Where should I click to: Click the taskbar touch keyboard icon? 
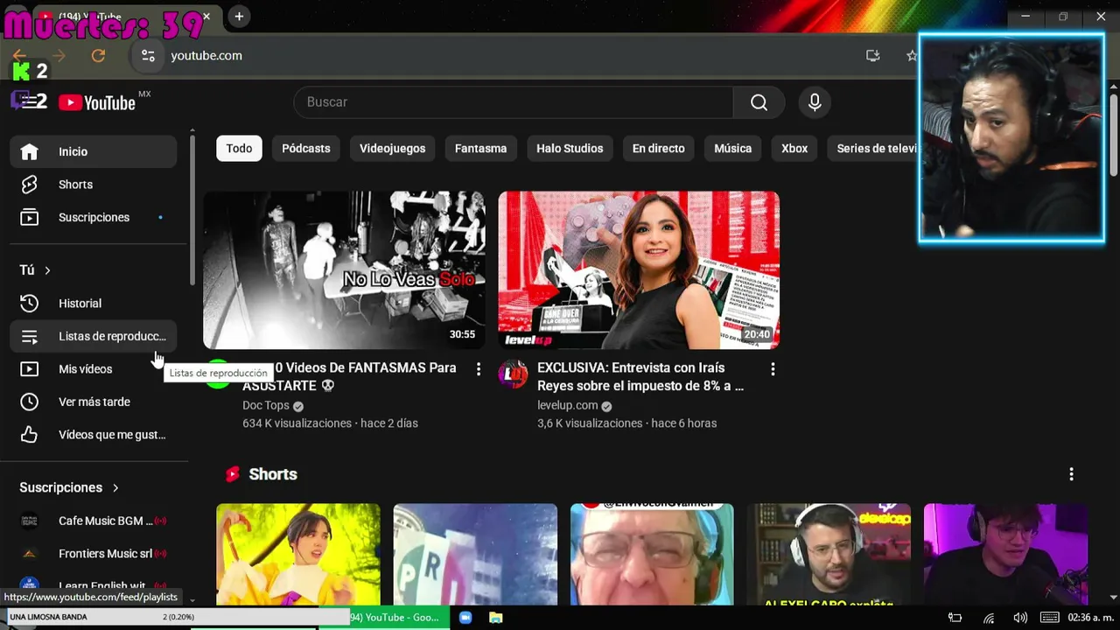click(1050, 618)
